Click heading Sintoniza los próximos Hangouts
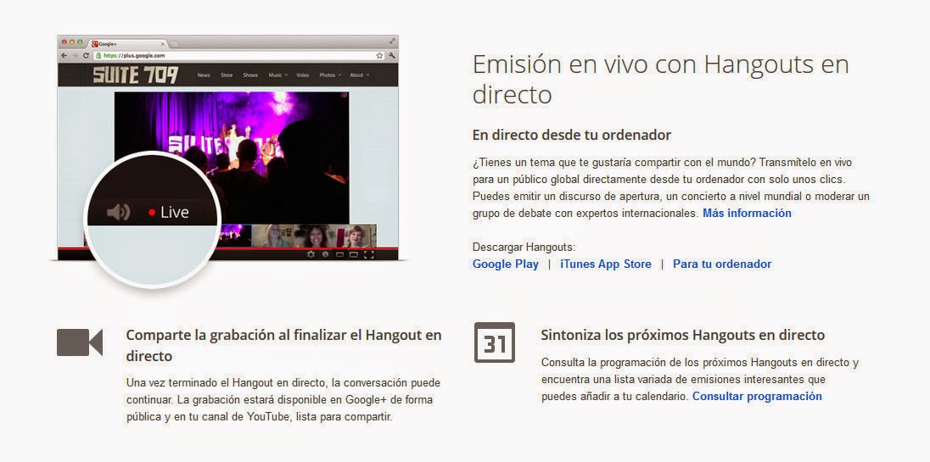This screenshot has height=462, width=930. click(x=683, y=335)
